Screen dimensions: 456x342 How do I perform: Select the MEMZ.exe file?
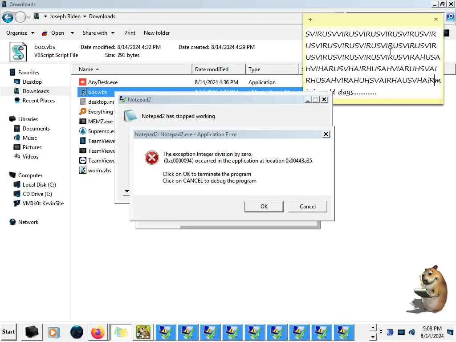click(x=100, y=121)
